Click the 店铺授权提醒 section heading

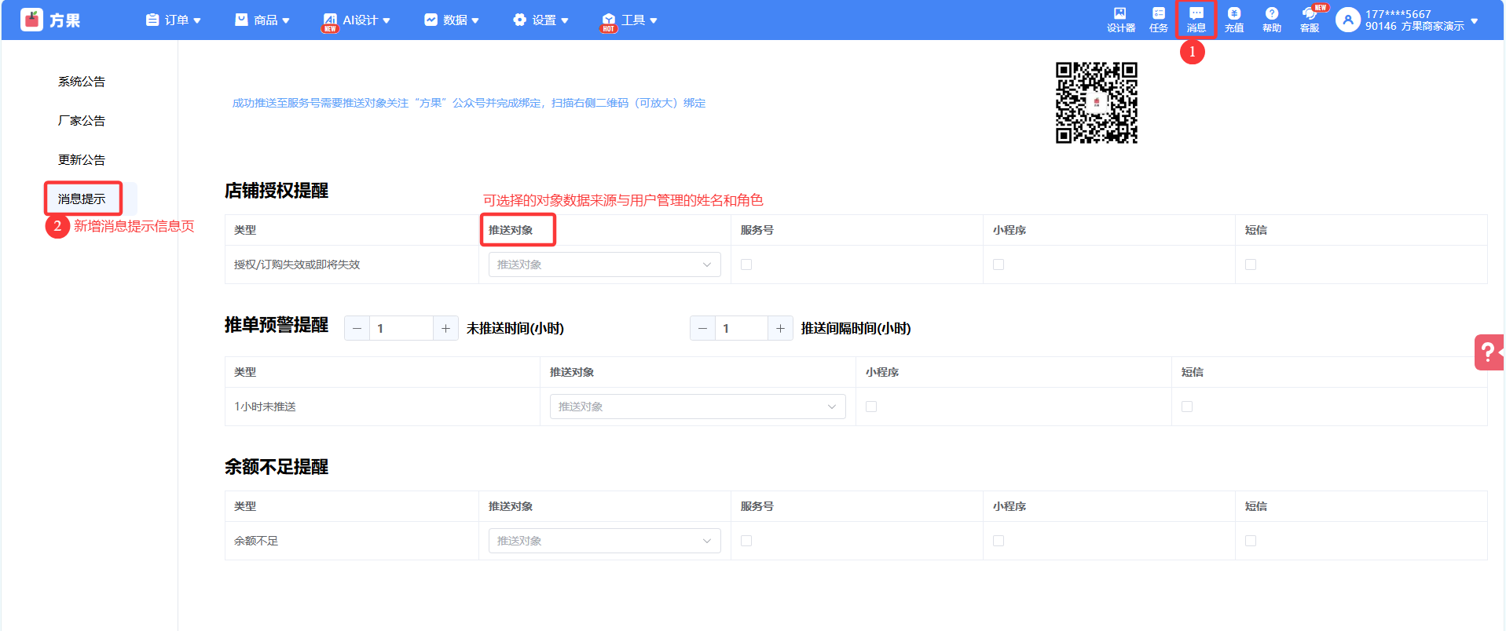point(277,191)
